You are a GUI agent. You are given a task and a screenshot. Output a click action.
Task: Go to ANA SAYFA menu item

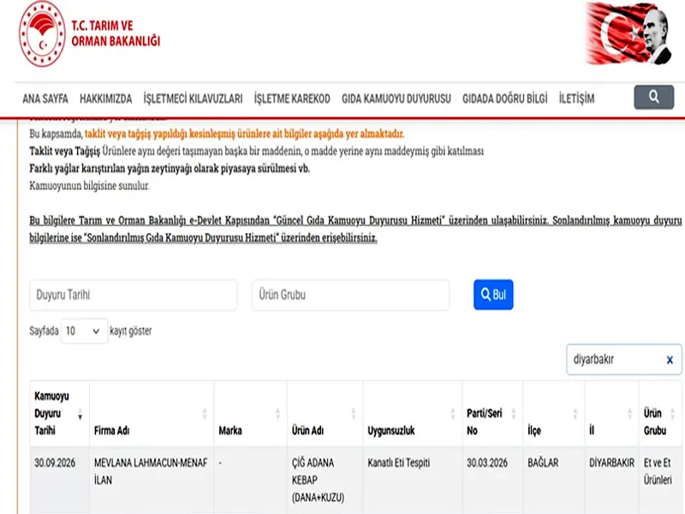click(x=45, y=99)
